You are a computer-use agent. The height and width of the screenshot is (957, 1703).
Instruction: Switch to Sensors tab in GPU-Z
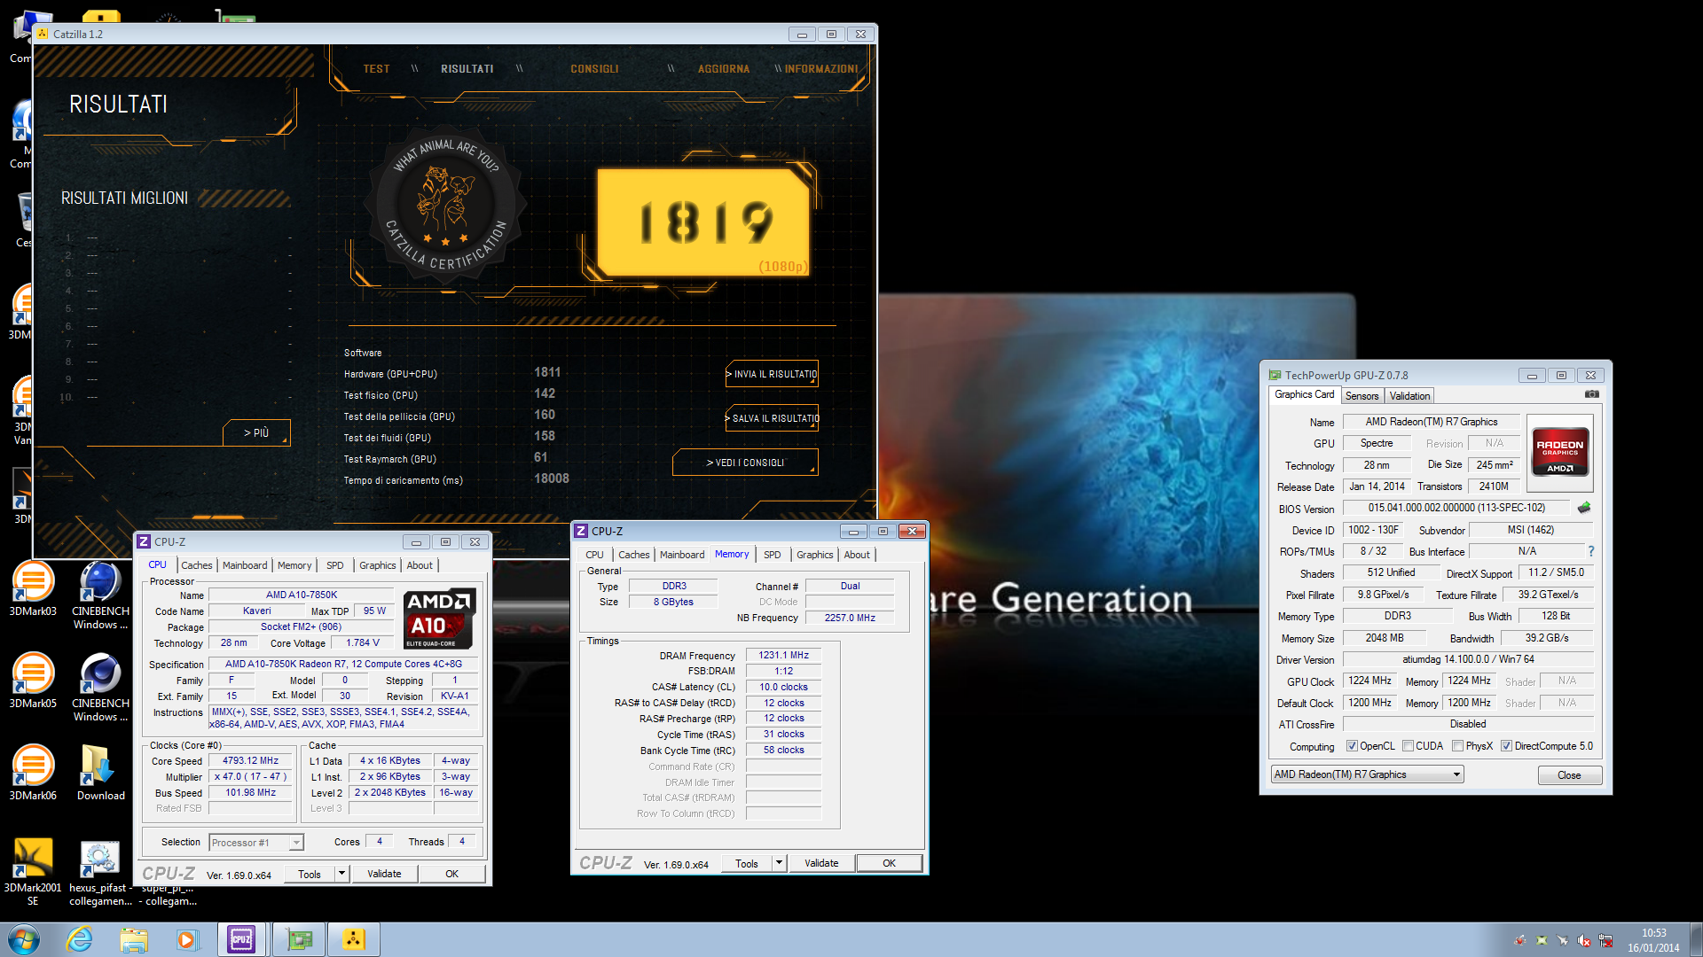coord(1362,396)
